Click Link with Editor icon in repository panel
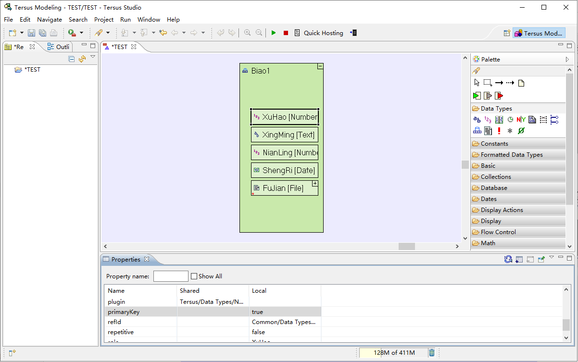 click(x=82, y=59)
